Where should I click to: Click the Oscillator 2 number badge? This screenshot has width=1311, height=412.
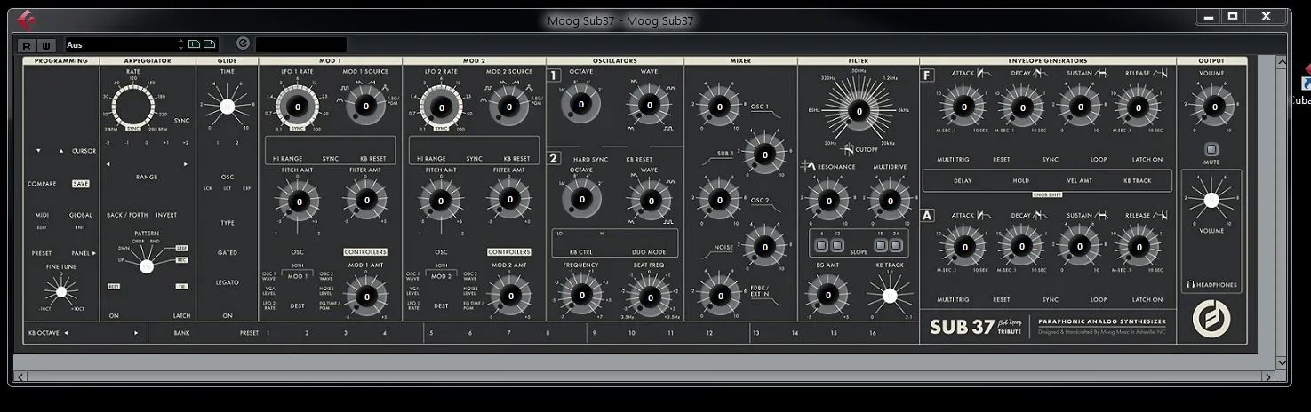pyautogui.click(x=554, y=159)
